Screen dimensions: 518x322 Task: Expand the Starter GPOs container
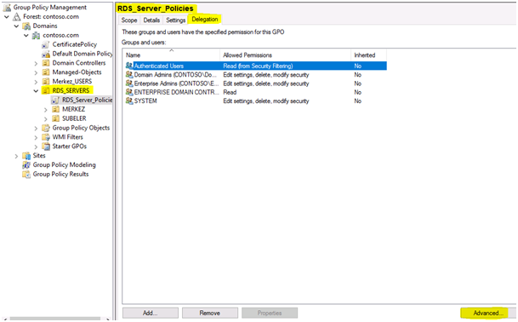36,147
